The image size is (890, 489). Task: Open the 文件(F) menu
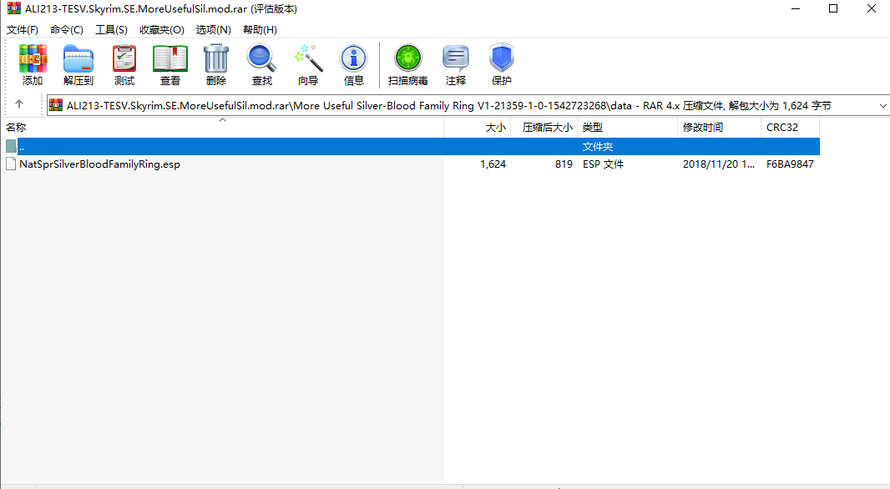click(x=23, y=29)
